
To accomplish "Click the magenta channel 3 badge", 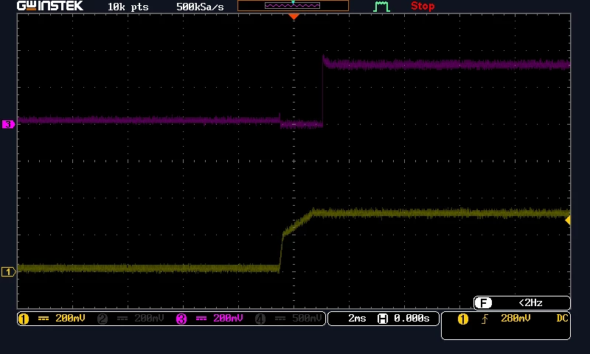I will 181,319.
